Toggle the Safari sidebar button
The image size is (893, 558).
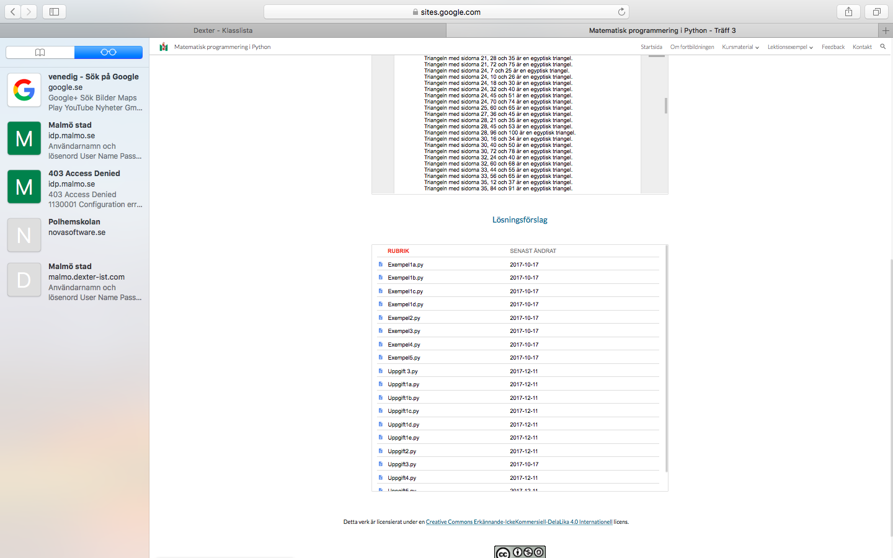tap(54, 12)
